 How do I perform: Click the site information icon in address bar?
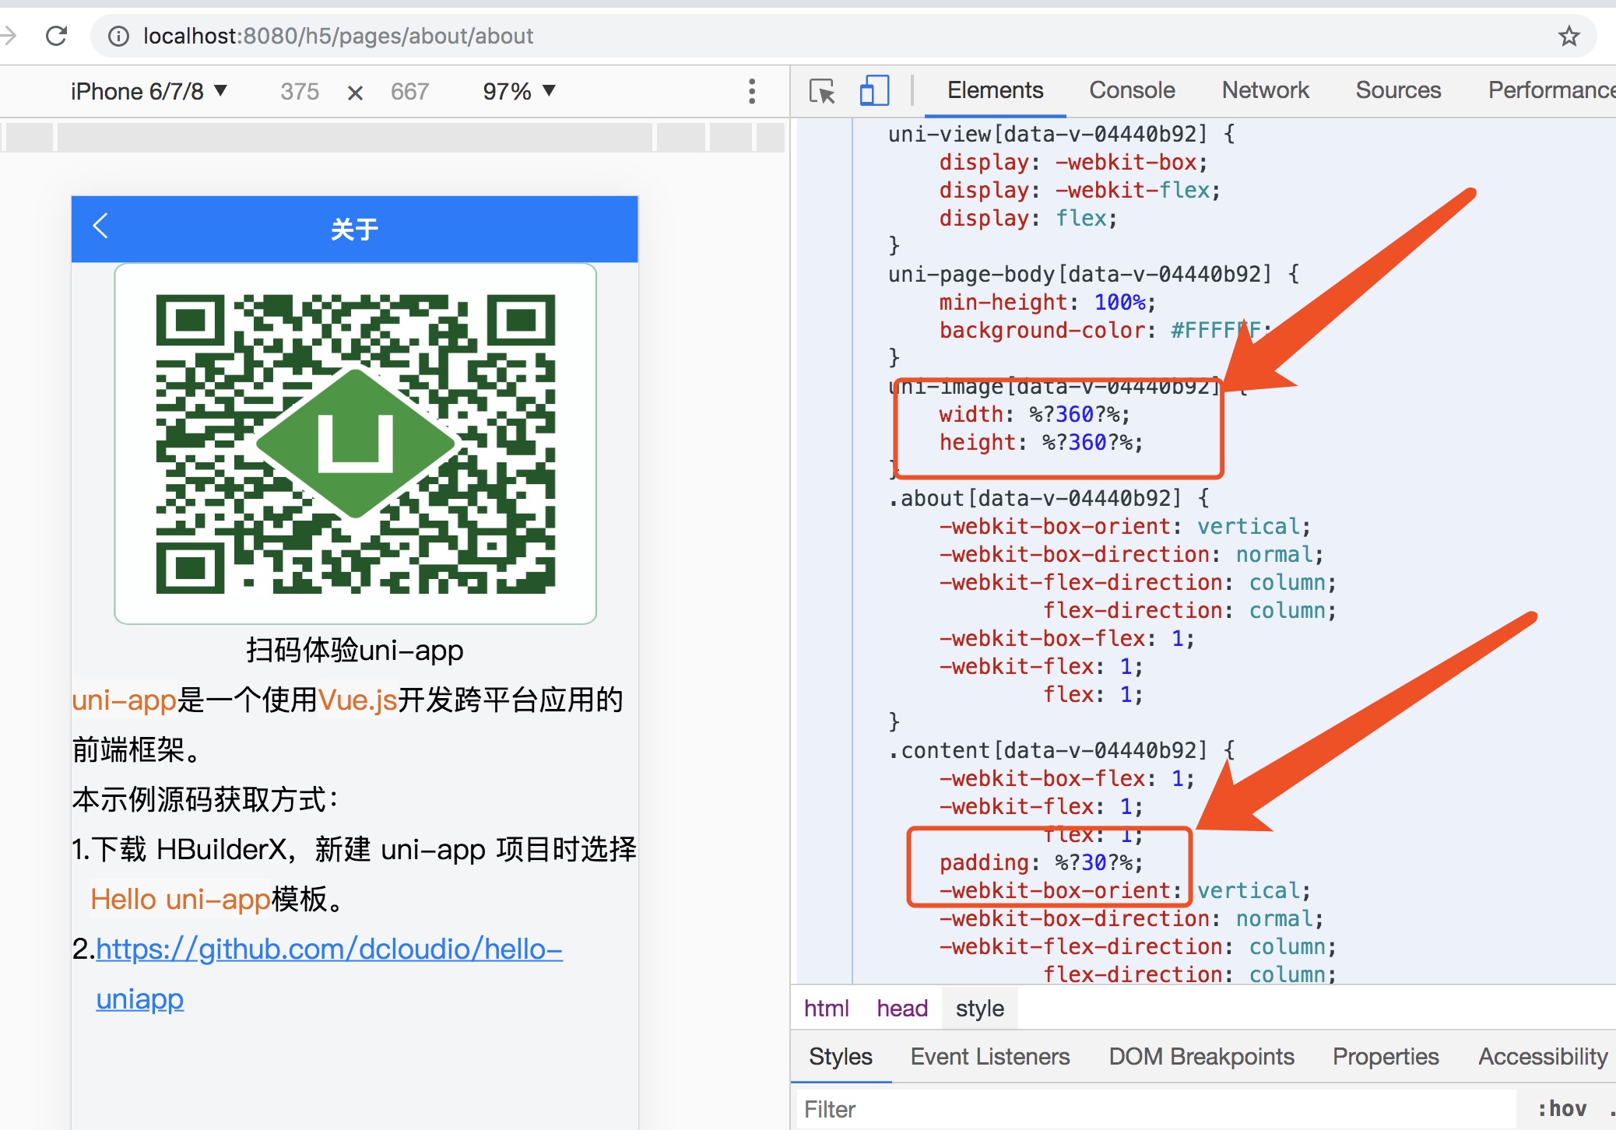[118, 36]
